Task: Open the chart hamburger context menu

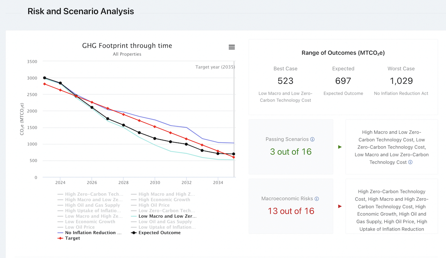Action: 232,47
